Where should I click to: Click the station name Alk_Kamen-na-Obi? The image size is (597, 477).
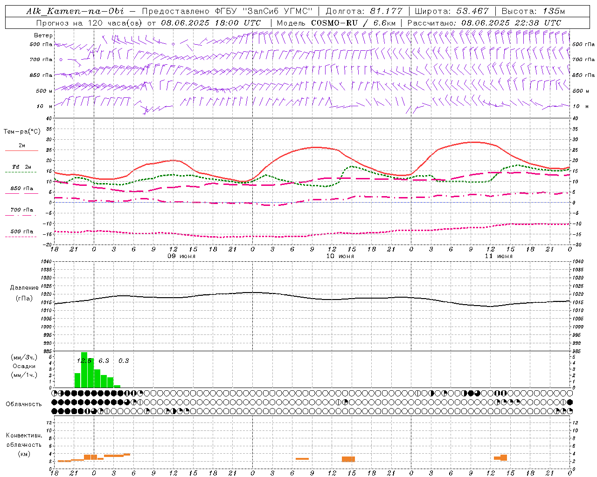click(75, 11)
